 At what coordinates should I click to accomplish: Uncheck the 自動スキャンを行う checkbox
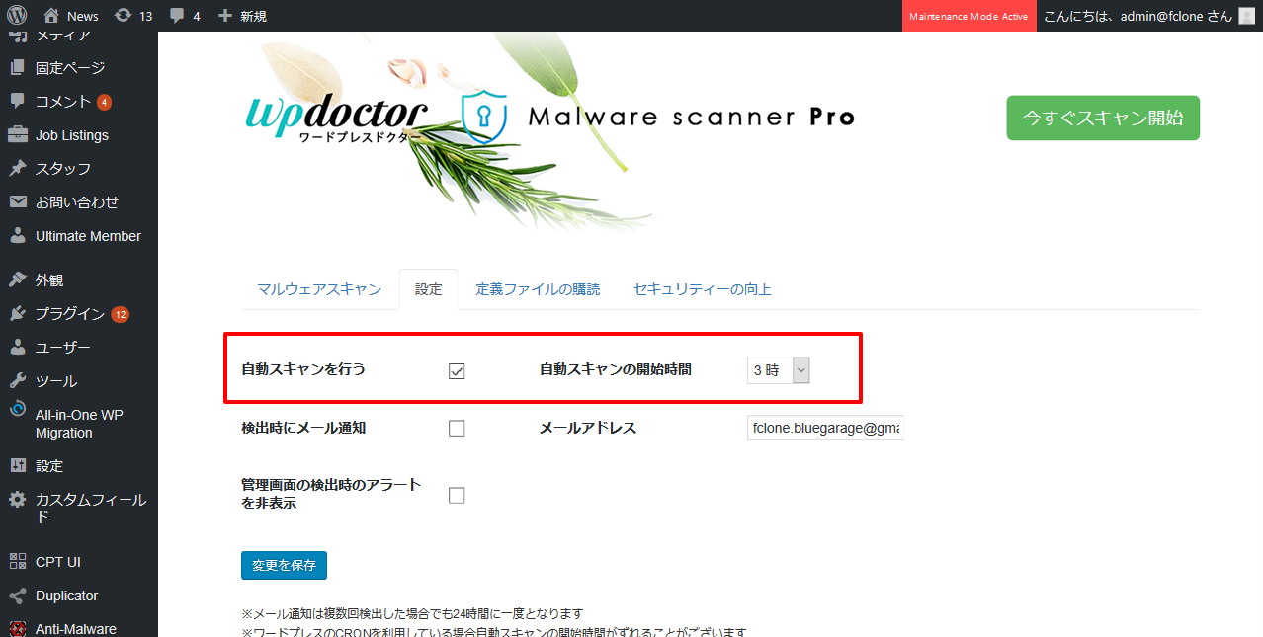point(457,371)
